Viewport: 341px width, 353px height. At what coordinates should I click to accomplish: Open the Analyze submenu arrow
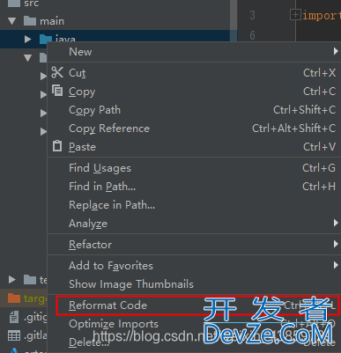click(x=336, y=223)
